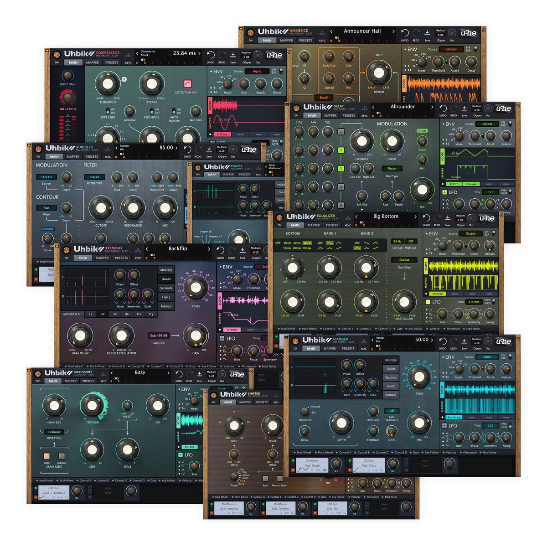Open the Detection HPF filter icon in Compressor

[187, 84]
